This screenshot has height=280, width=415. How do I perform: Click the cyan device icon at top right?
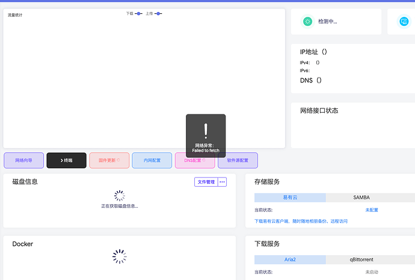click(405, 22)
